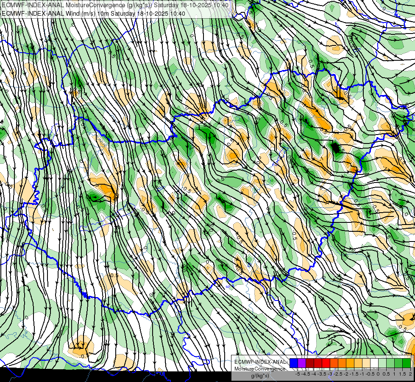Click the light green swatch ending at 1

click(x=390, y=363)
